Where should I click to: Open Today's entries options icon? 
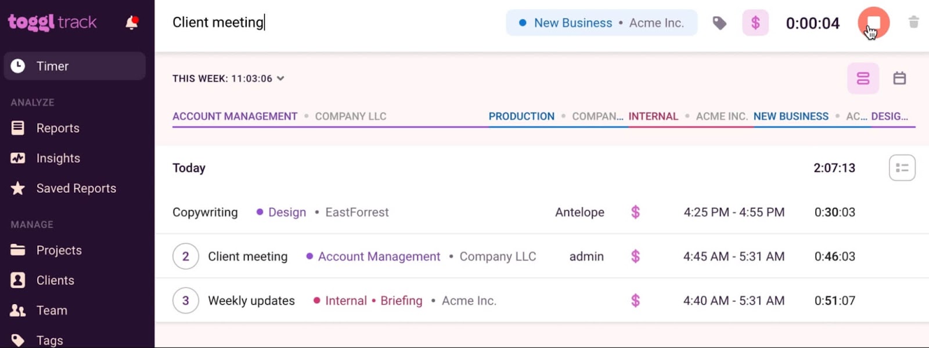[902, 167]
